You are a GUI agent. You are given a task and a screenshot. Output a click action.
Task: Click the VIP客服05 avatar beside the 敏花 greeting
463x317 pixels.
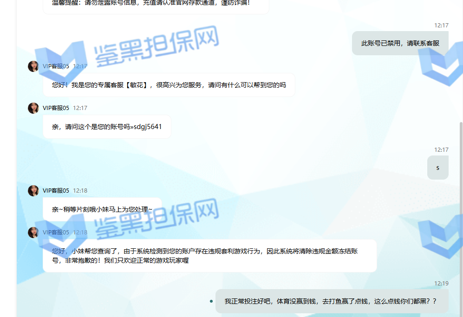coord(33,66)
